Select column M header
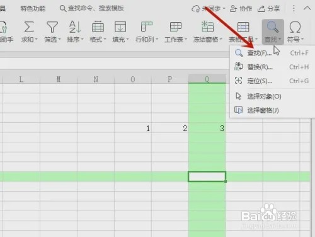Viewport: 315px width, 237px height. [59, 79]
